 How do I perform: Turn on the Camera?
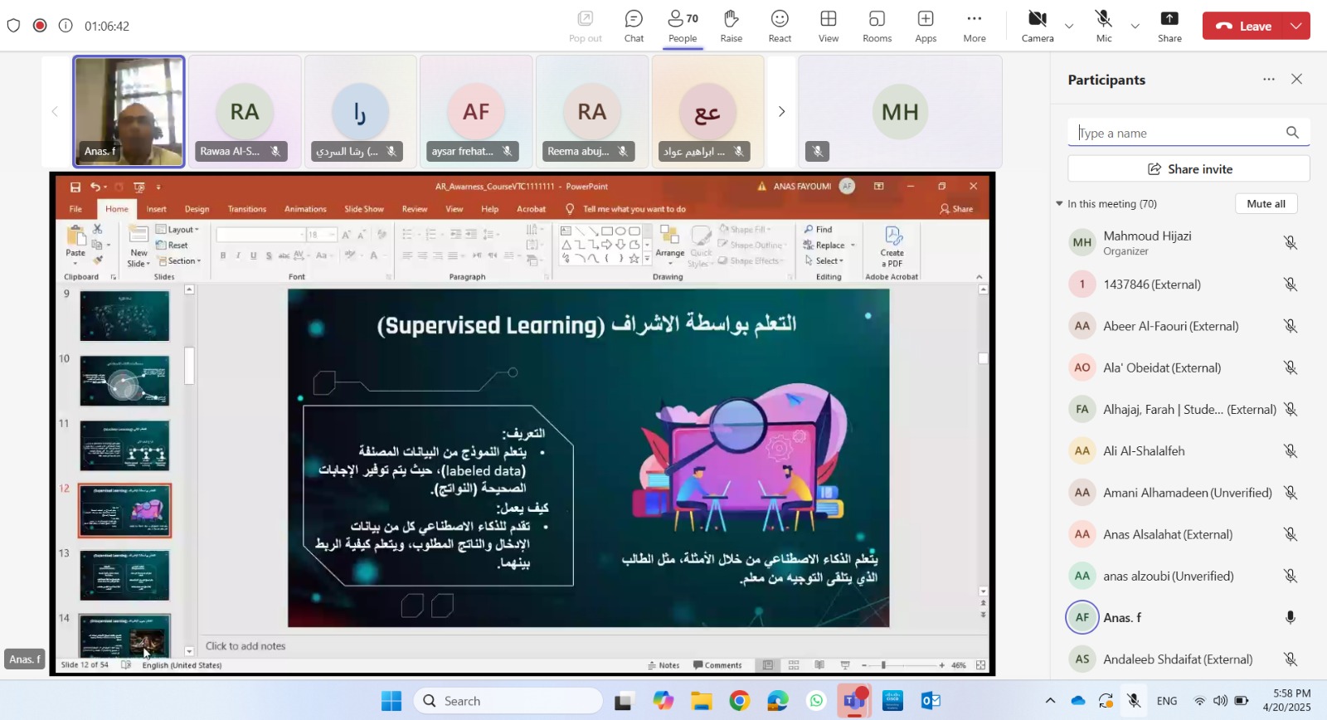click(1038, 26)
